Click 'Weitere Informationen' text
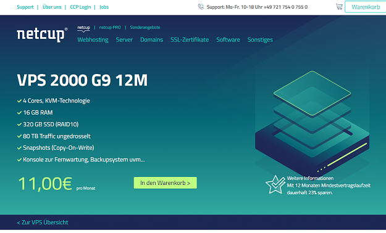 click(x=310, y=178)
